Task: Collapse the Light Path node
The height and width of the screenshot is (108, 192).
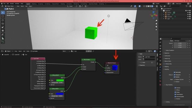Action: [32, 59]
